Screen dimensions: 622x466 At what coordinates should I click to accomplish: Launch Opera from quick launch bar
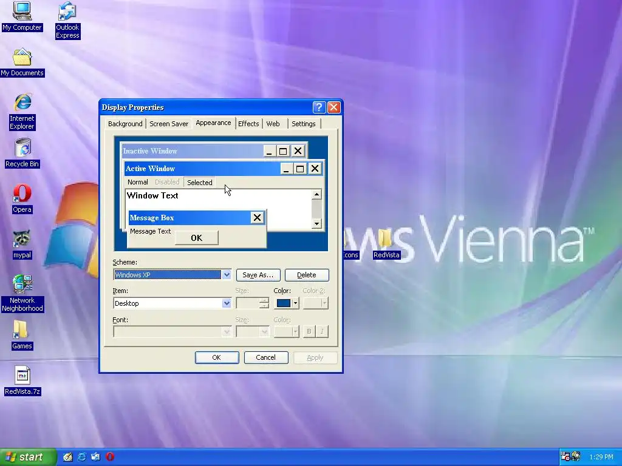(x=110, y=457)
